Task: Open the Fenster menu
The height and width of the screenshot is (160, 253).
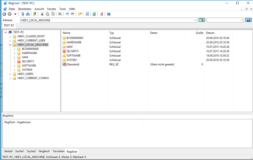Action: [51, 9]
